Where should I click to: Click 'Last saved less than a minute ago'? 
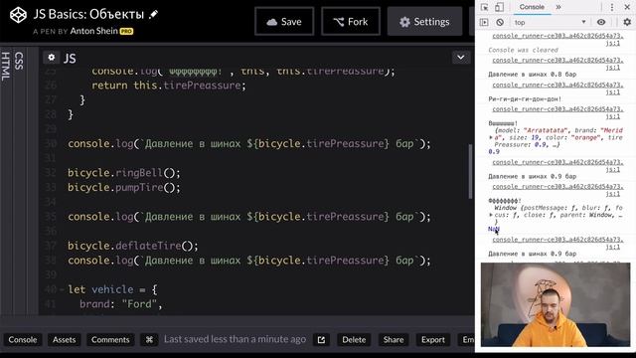click(235, 340)
